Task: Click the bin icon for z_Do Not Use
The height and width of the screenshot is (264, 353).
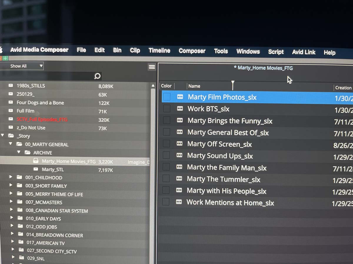Action: click(x=11, y=127)
